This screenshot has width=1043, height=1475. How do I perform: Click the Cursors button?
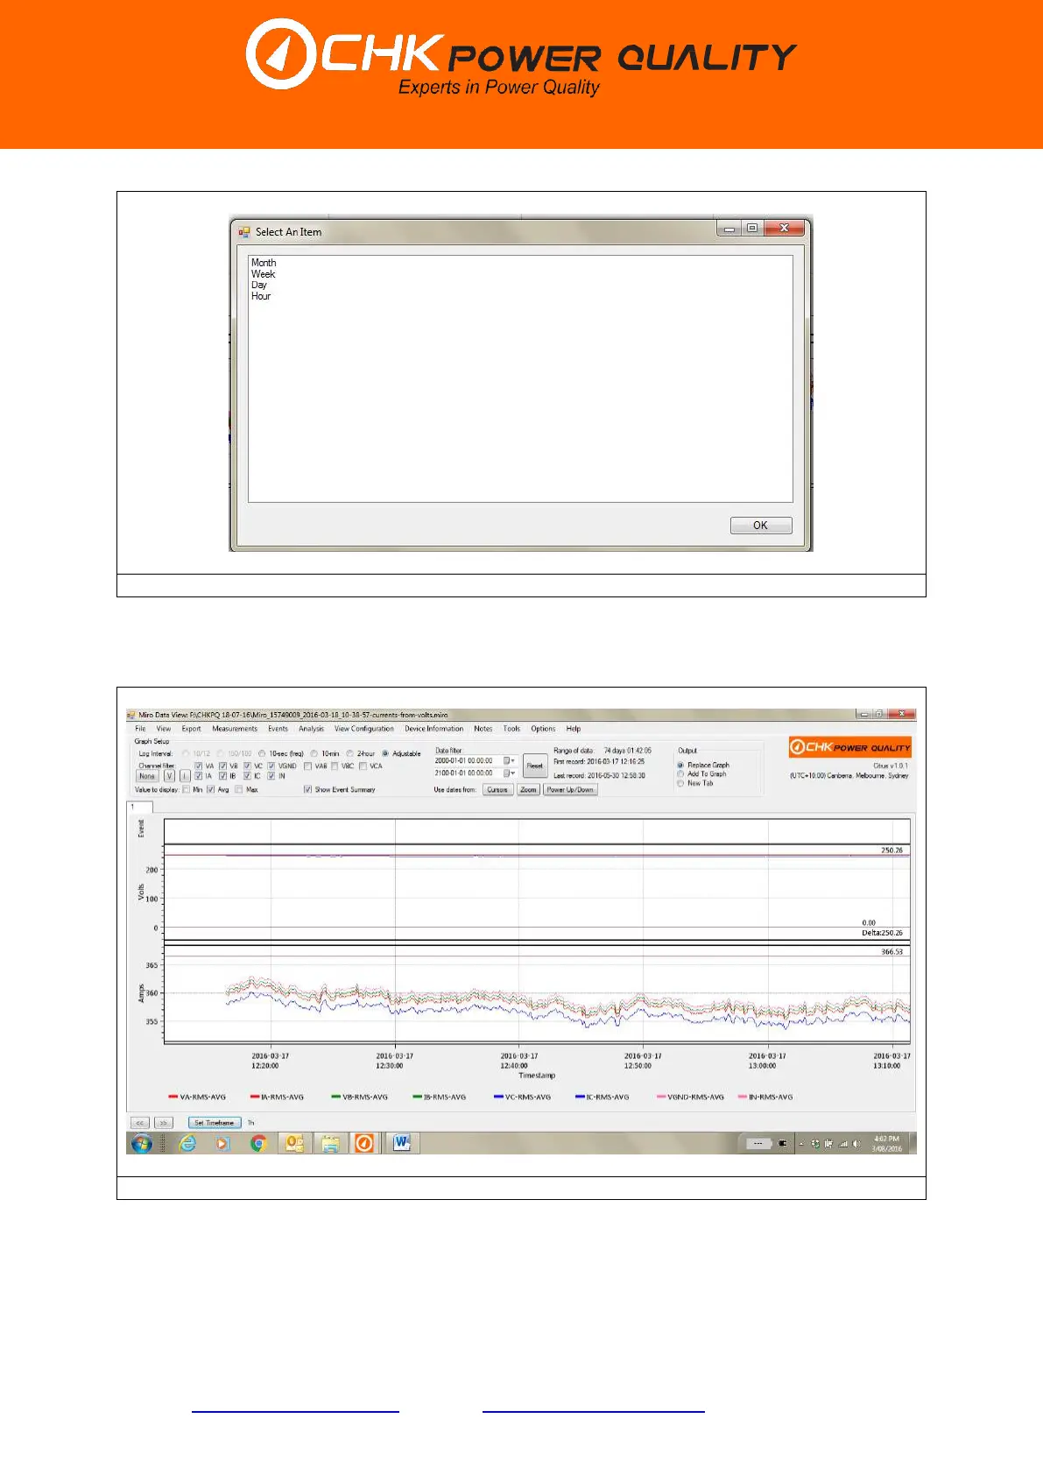(x=497, y=789)
